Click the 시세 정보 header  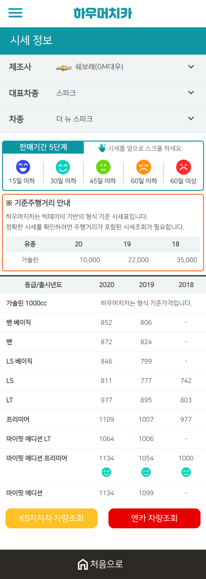click(31, 40)
